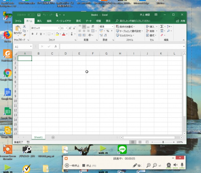This screenshot has width=201, height=173.
Task: Click the cut scissors icon
Action: [24, 26]
